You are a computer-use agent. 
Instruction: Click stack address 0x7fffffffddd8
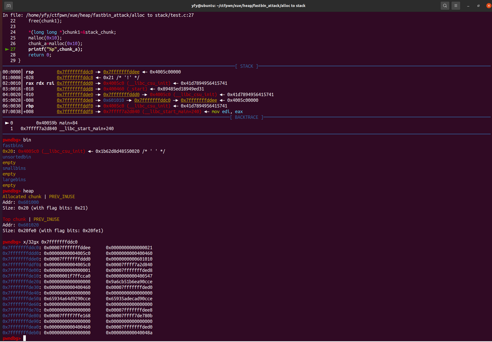point(75,89)
